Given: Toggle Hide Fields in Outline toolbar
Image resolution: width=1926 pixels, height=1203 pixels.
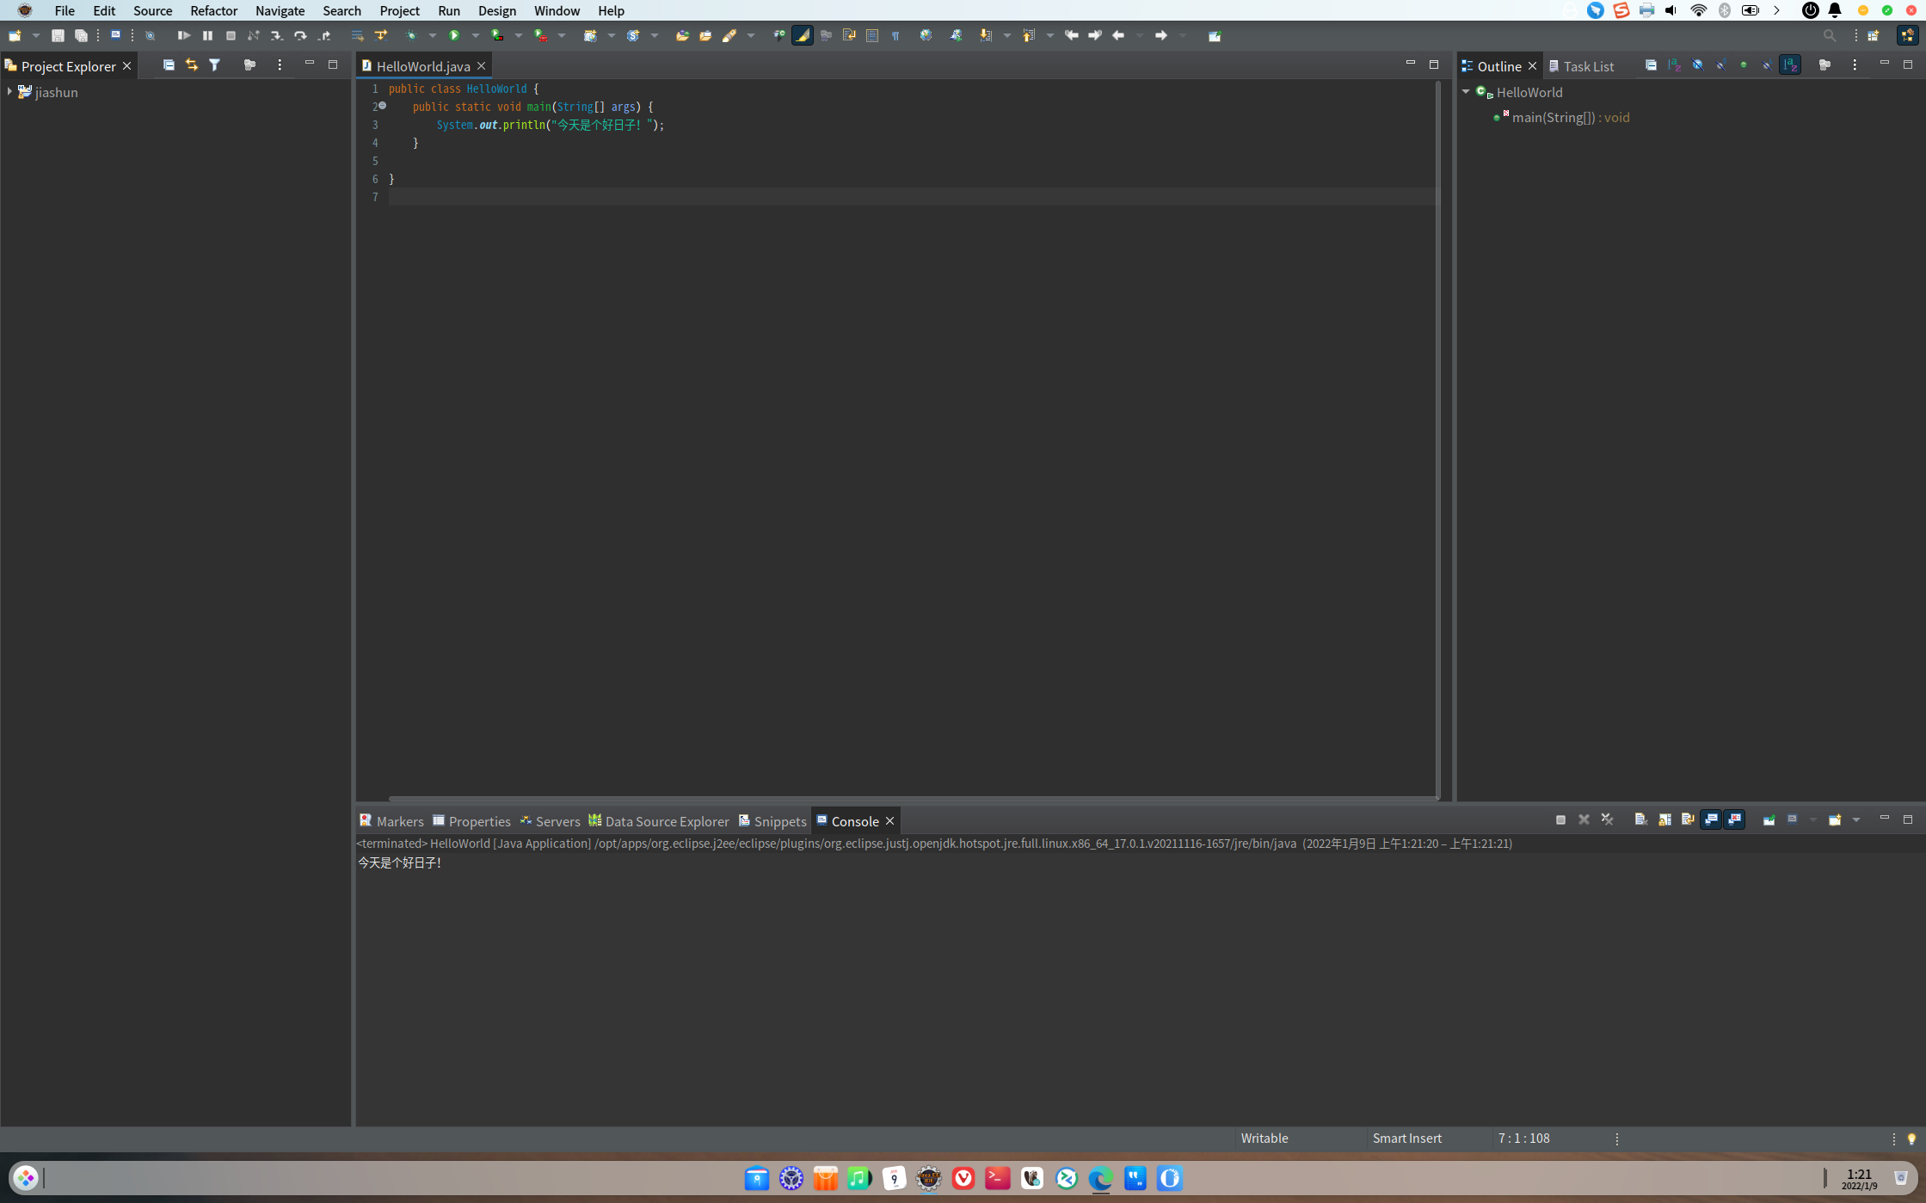Looking at the screenshot, I should [1697, 65].
